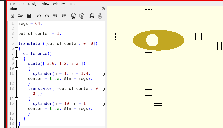The image size is (223, 128).
Task: Click the line number 18 in the gutter
Action: pos(12,123)
